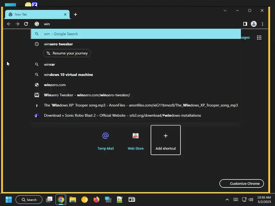Click the touch keyboard tray icon
Viewport: 275px width, 206px height.
tap(236, 200)
